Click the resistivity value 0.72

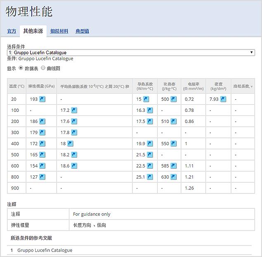click(x=189, y=99)
